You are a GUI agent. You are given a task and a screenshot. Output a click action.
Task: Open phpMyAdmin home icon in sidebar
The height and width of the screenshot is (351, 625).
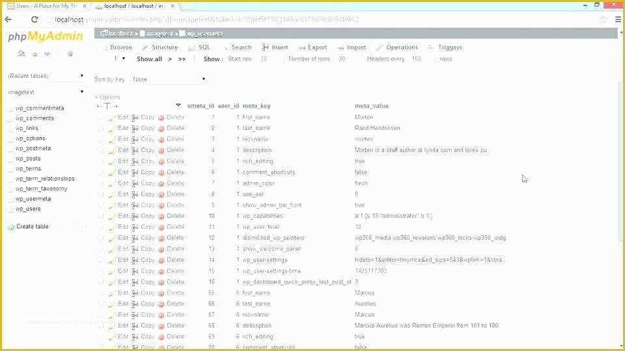point(21,53)
